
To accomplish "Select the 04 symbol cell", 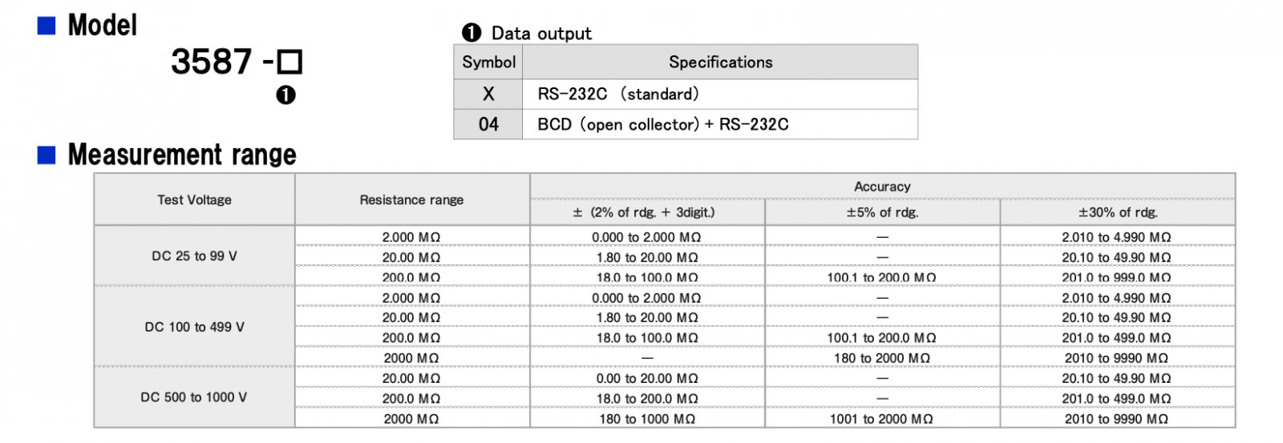I will [x=488, y=124].
